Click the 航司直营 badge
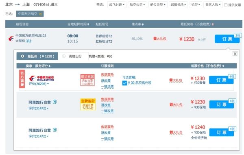244x155 pixels. coord(87,80)
